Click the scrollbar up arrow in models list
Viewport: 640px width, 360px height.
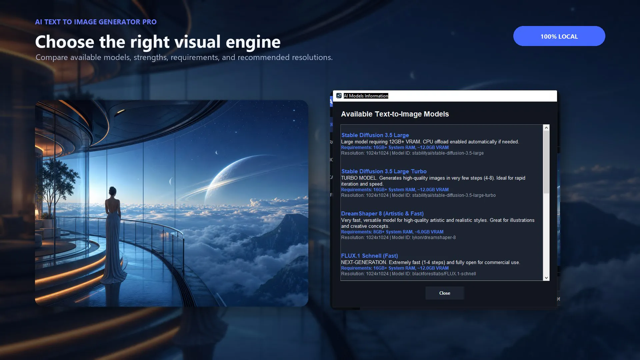point(546,128)
